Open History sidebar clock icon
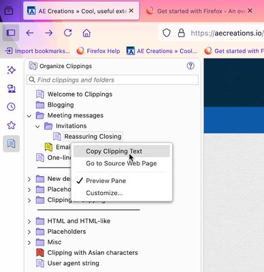The width and height of the screenshot is (264, 272). pyautogui.click(x=12, y=107)
